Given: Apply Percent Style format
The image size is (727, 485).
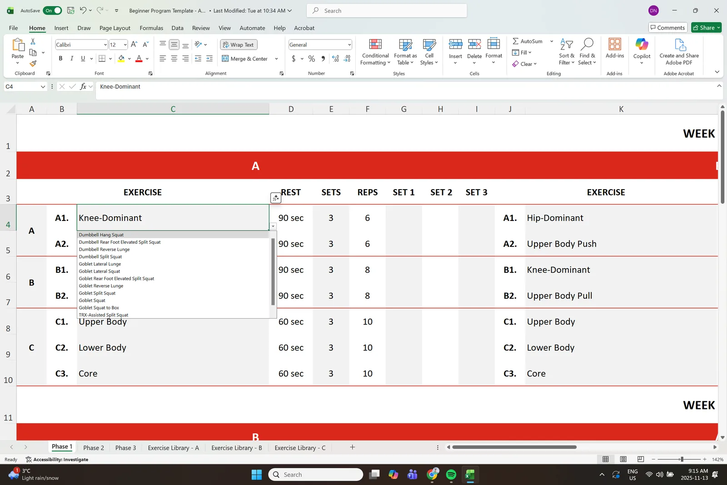Looking at the screenshot, I should coord(312,58).
